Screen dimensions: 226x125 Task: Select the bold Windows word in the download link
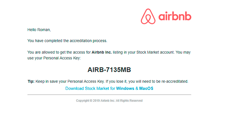point(125,88)
